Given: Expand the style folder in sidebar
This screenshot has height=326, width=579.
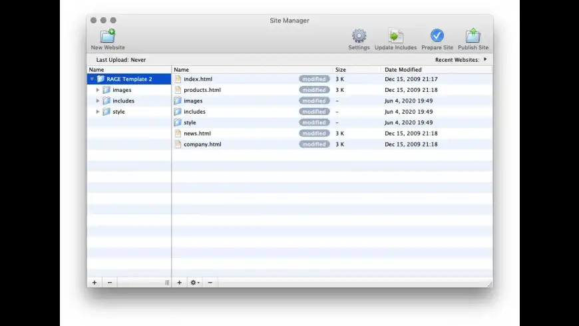Looking at the screenshot, I should coord(98,112).
